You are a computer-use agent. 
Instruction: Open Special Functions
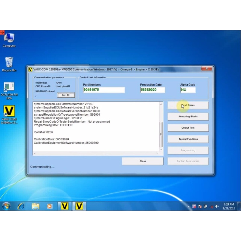coord(188,139)
